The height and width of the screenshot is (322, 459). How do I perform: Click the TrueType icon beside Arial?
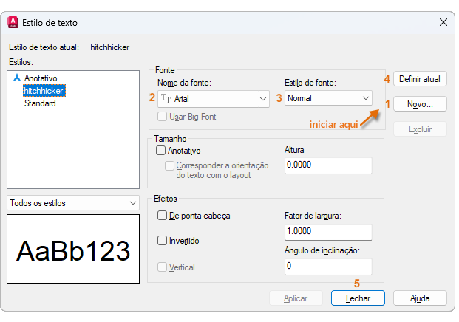166,97
